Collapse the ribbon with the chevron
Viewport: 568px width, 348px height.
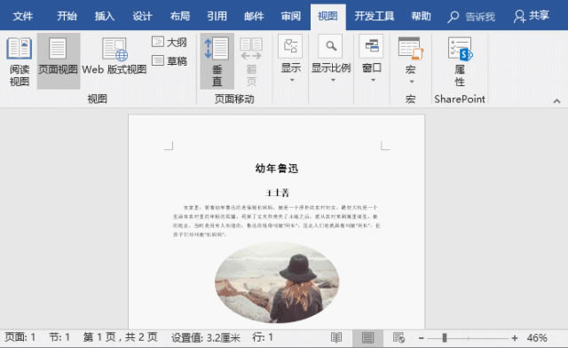[556, 101]
